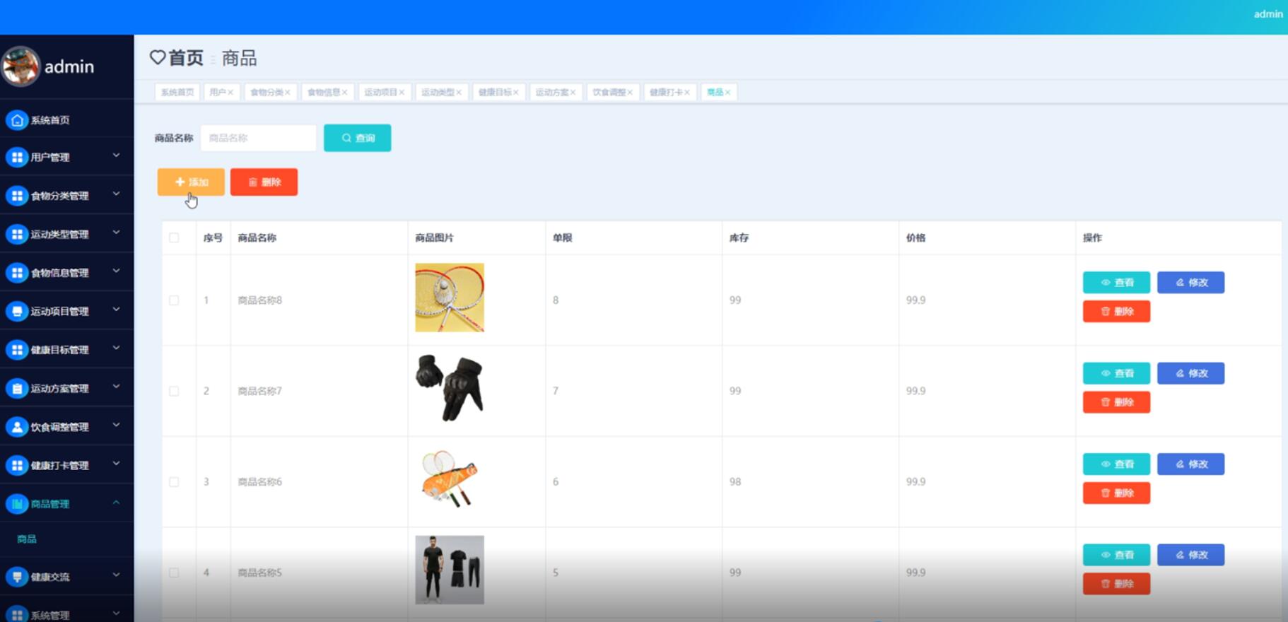1288x622 pixels.
Task: Open the 系统首页 tab
Action: click(x=177, y=93)
